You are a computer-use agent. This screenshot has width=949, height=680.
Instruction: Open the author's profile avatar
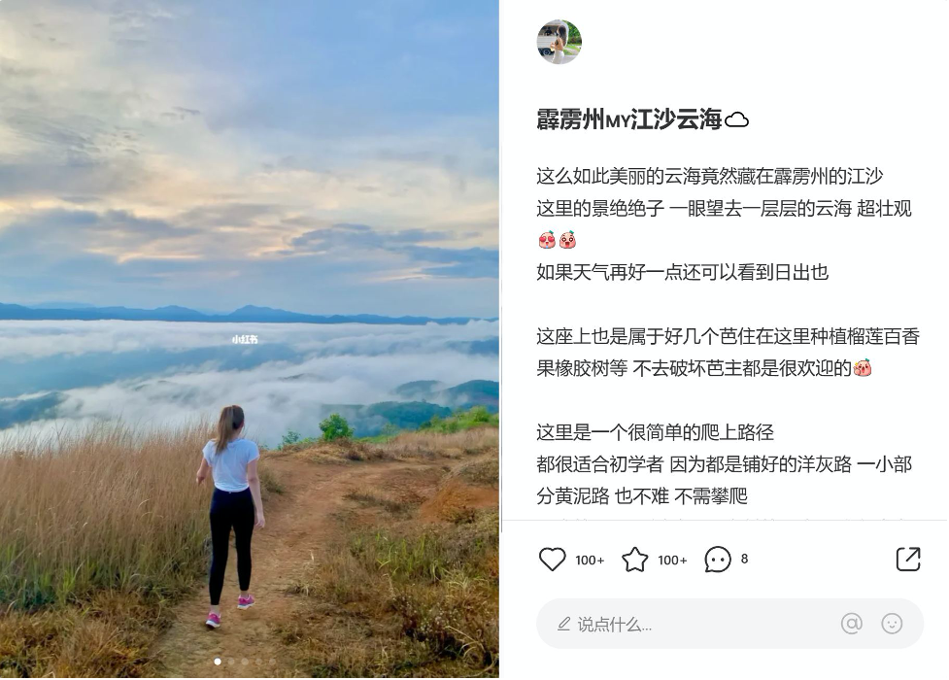(x=559, y=42)
